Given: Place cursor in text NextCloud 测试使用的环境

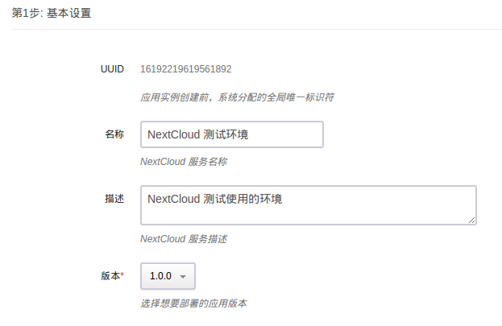Looking at the screenshot, I should 214,199.
